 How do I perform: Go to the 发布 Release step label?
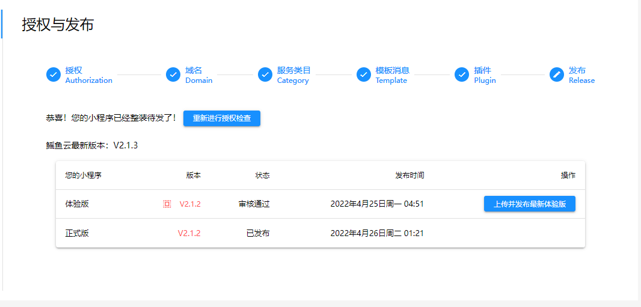pyautogui.click(x=581, y=75)
